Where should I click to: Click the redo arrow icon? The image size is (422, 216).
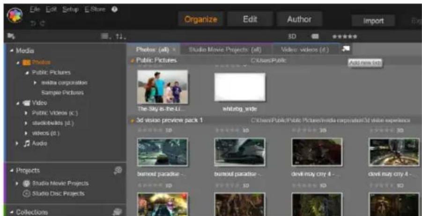click(42, 24)
